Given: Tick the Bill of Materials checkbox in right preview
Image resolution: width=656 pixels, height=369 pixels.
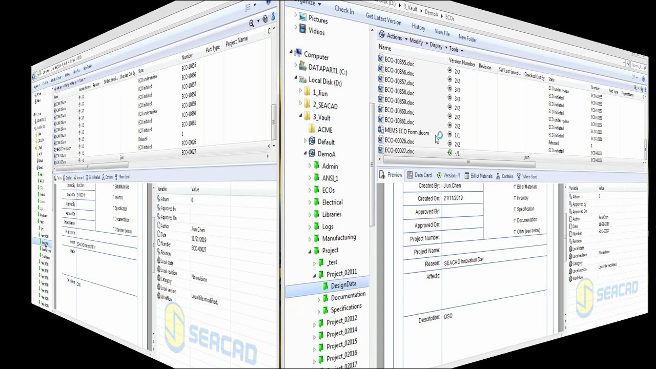Looking at the screenshot, I should tap(515, 187).
